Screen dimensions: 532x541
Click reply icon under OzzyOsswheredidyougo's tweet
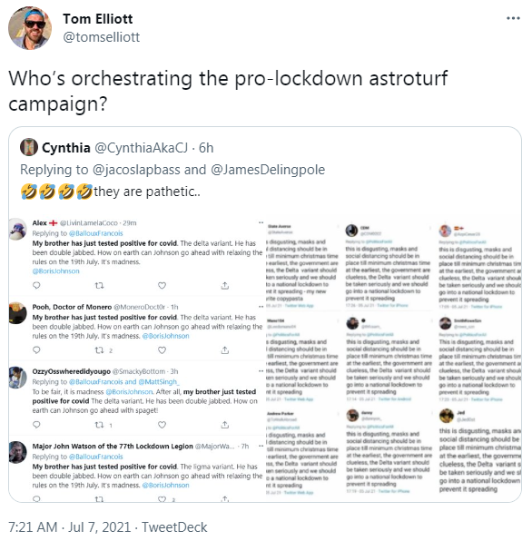[36, 425]
